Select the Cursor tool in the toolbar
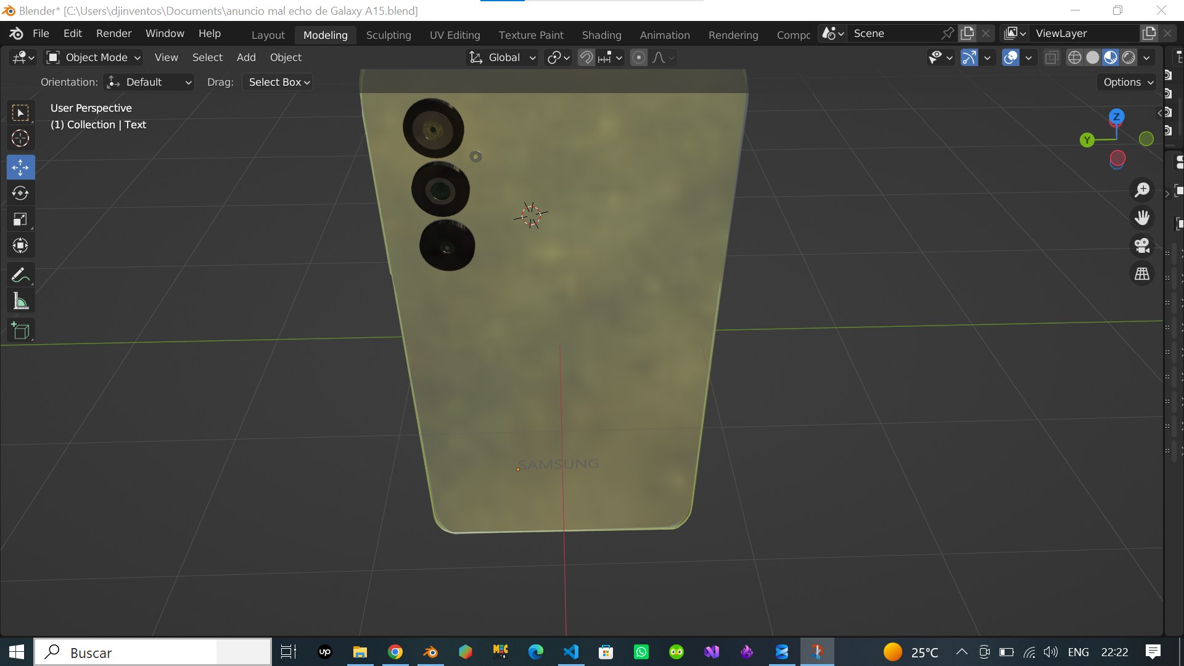The image size is (1184, 666). pos(20,139)
